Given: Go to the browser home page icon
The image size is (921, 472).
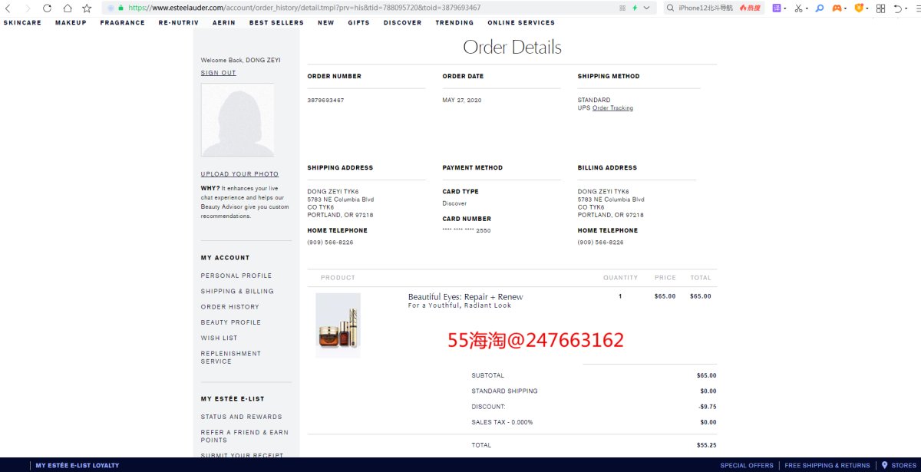Looking at the screenshot, I should (x=68, y=8).
